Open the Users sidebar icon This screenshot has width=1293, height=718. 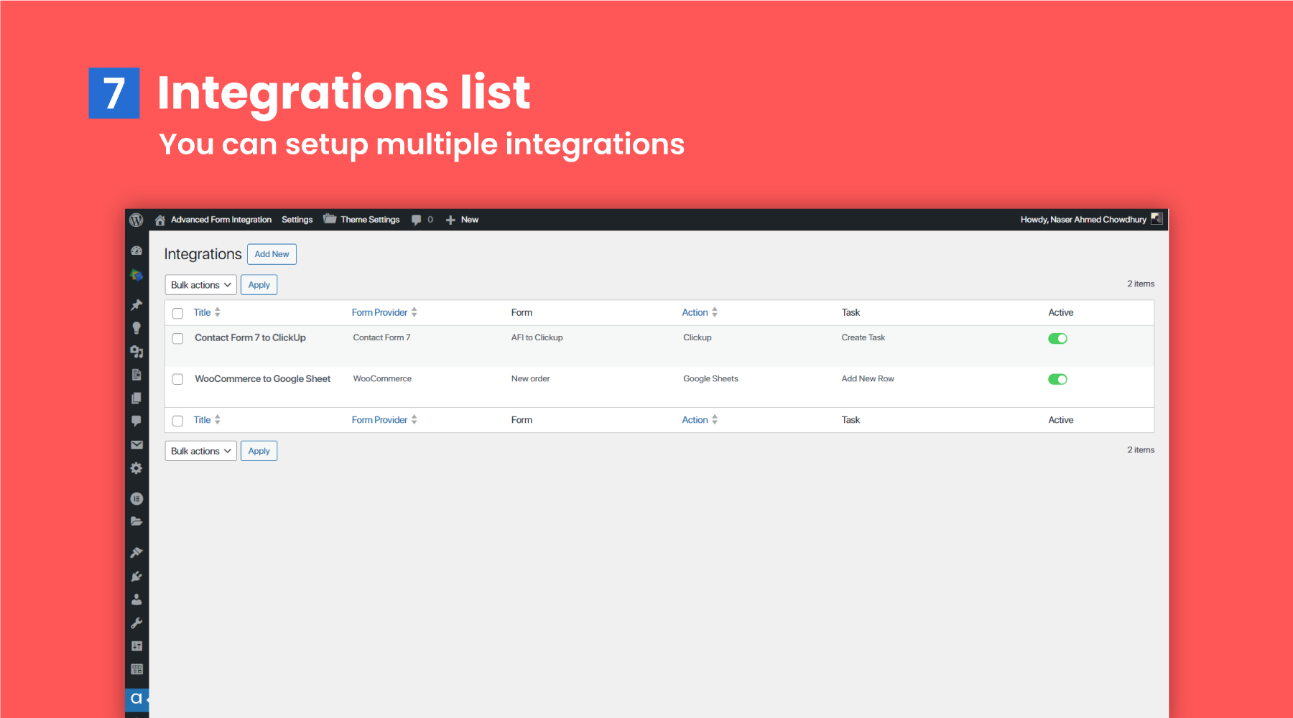click(x=136, y=600)
